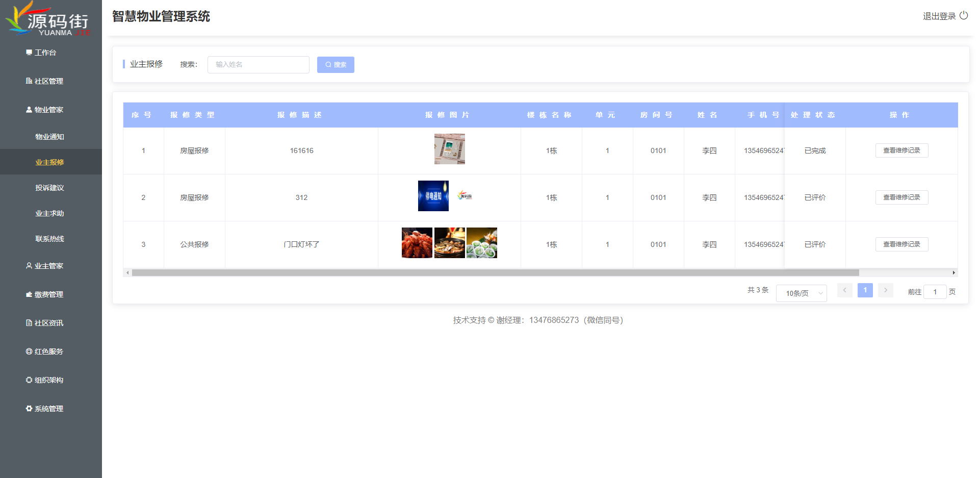Go to 物业通知 submenu page
The image size is (979, 478).
coord(49,137)
